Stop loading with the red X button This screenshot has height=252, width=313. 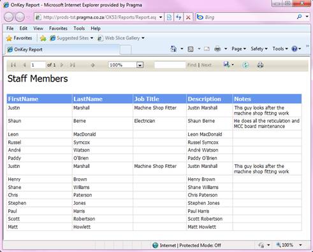pyautogui.click(x=188, y=17)
